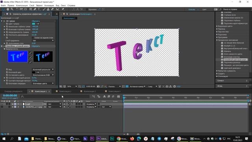The image size is (252, 142).
Task: Select the Type text tool
Action: (x=39, y=9)
